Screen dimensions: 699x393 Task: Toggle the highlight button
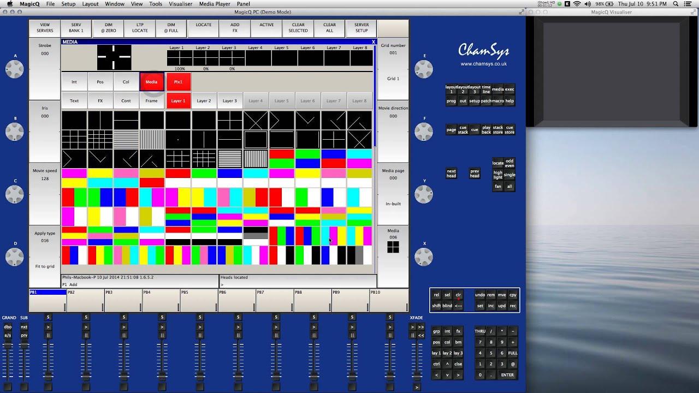498,175
